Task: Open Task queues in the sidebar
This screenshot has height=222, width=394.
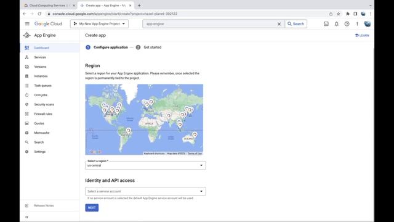Action: point(49,86)
